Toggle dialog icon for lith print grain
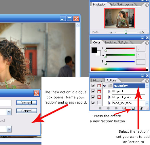 (x=99, y=97)
